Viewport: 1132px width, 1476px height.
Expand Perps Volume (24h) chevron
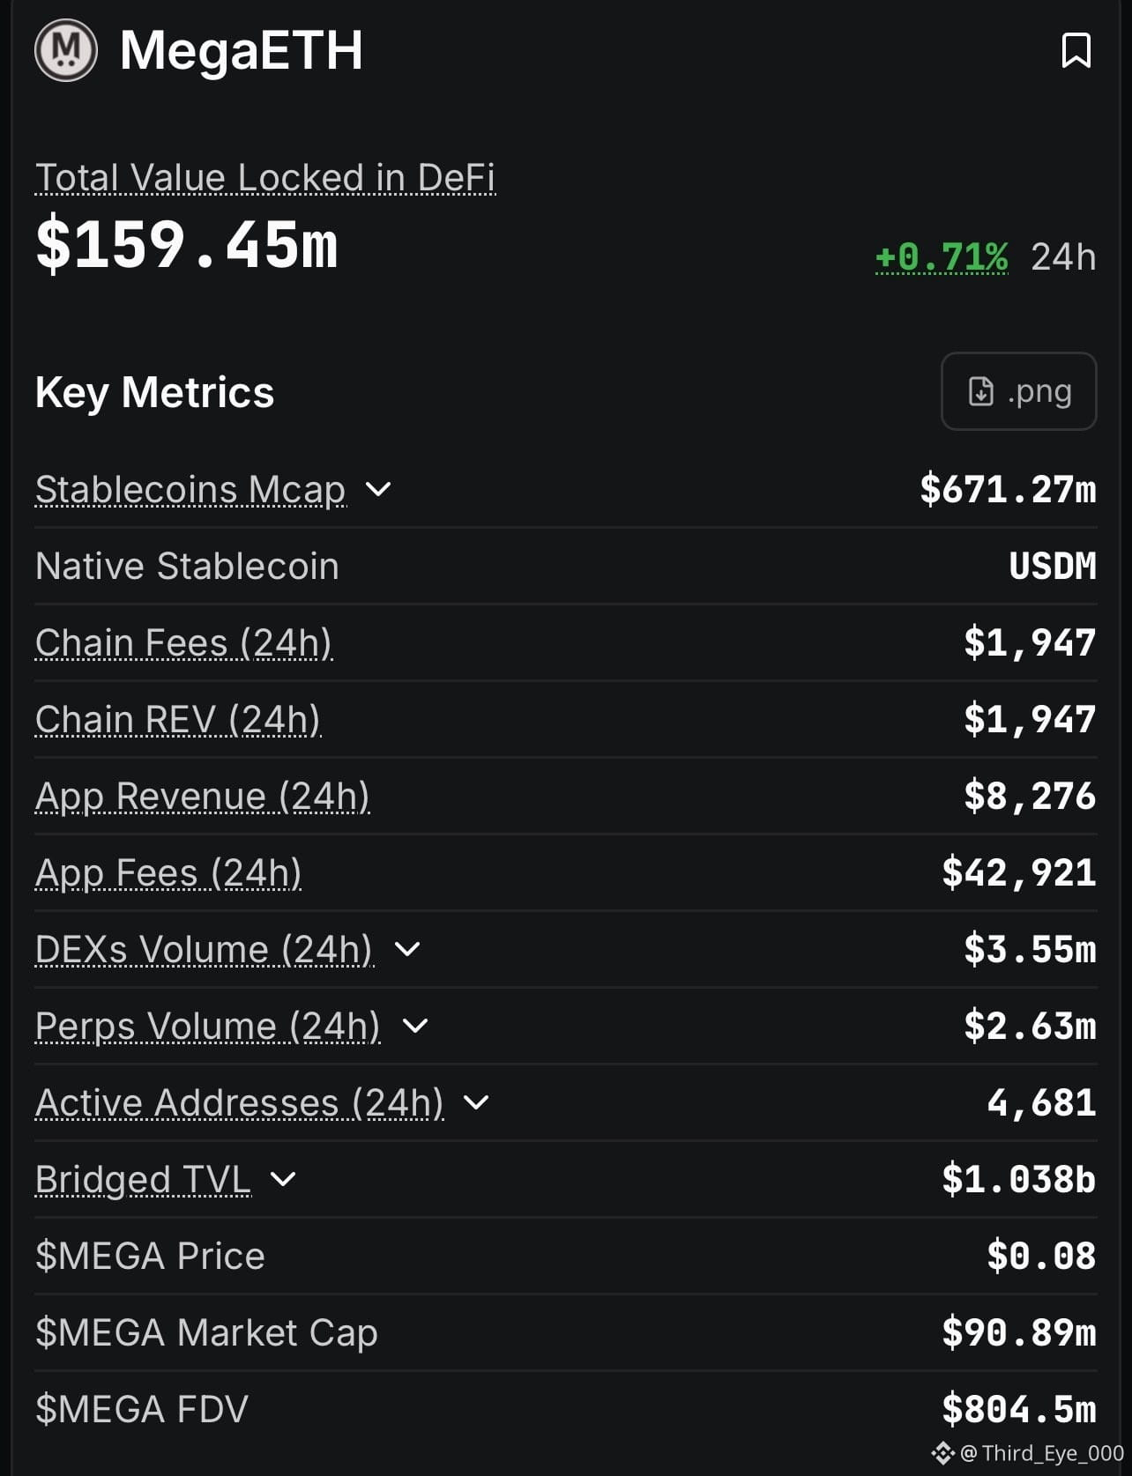coord(414,1026)
